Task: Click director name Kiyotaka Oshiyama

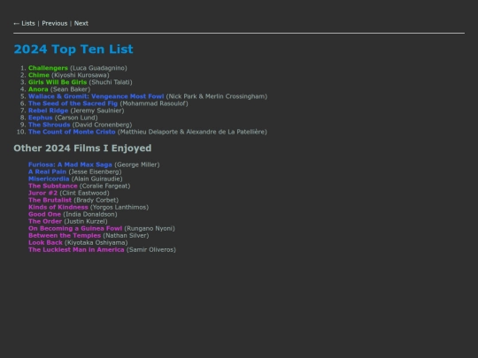Action: [x=96, y=242]
